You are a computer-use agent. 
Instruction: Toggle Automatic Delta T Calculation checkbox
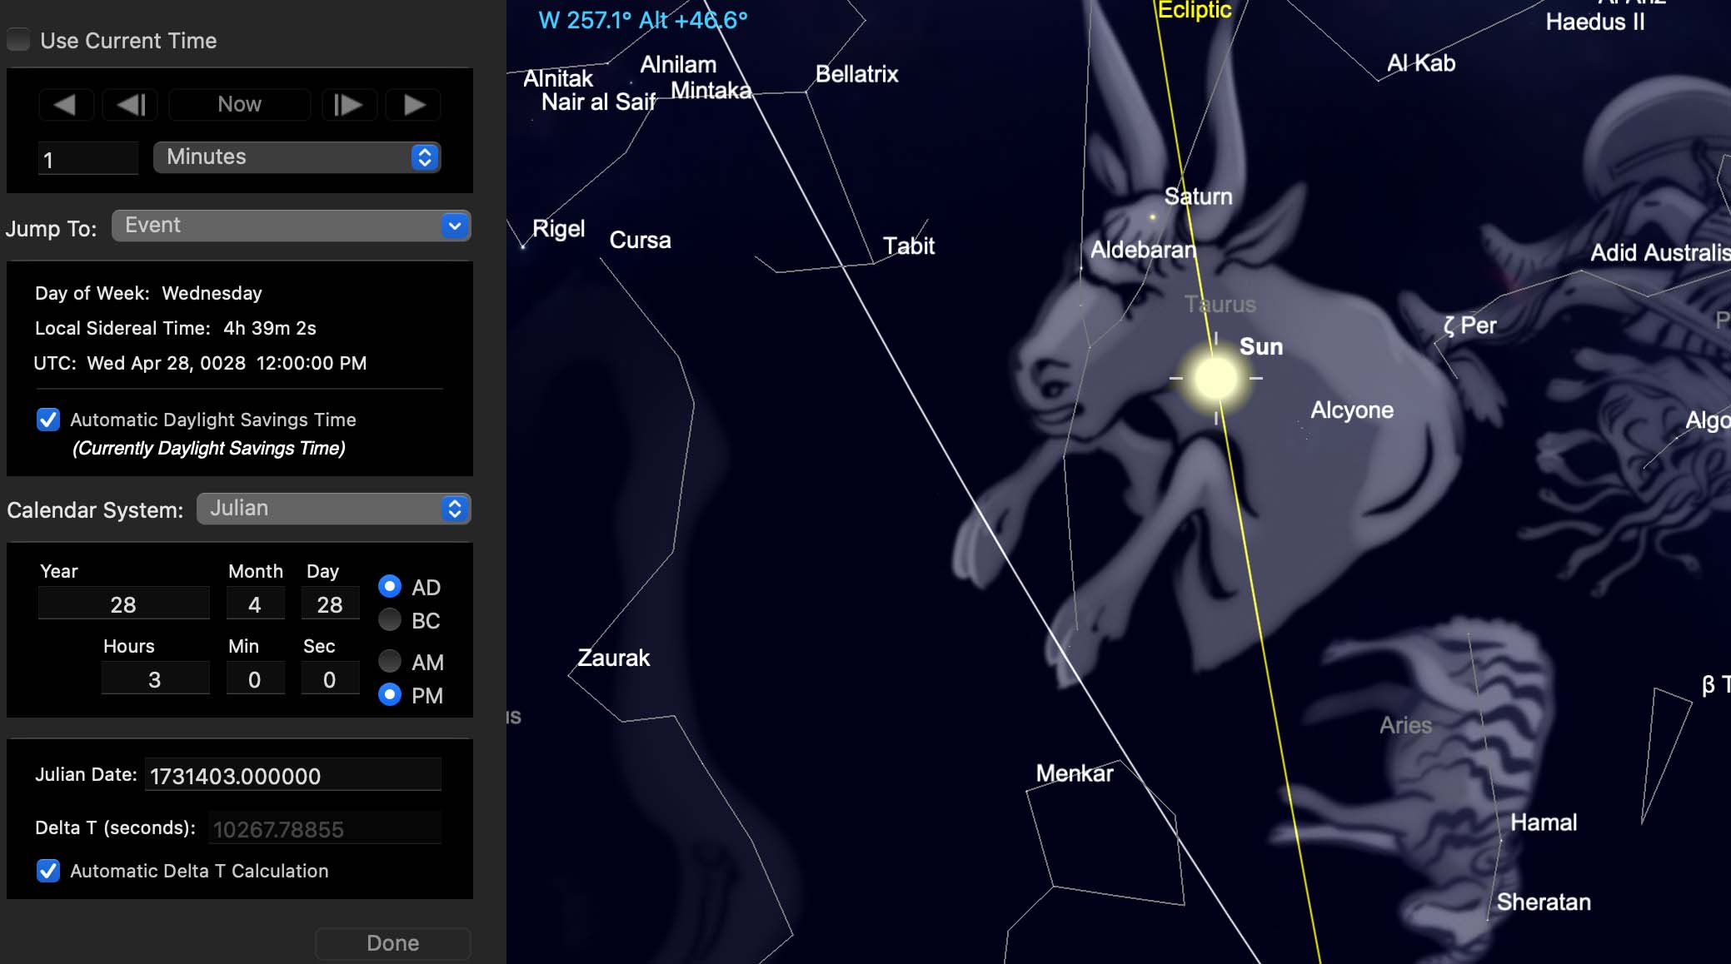coord(48,871)
